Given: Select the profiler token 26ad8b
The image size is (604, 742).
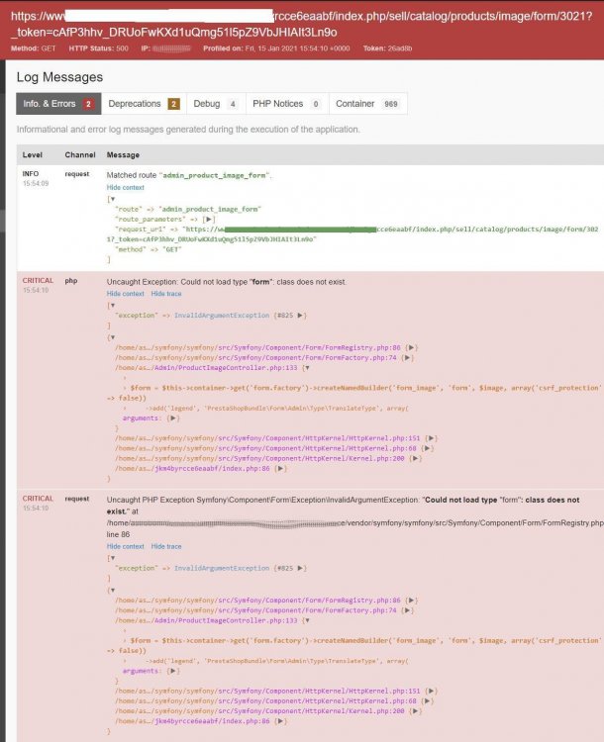Looking at the screenshot, I should (400, 48).
